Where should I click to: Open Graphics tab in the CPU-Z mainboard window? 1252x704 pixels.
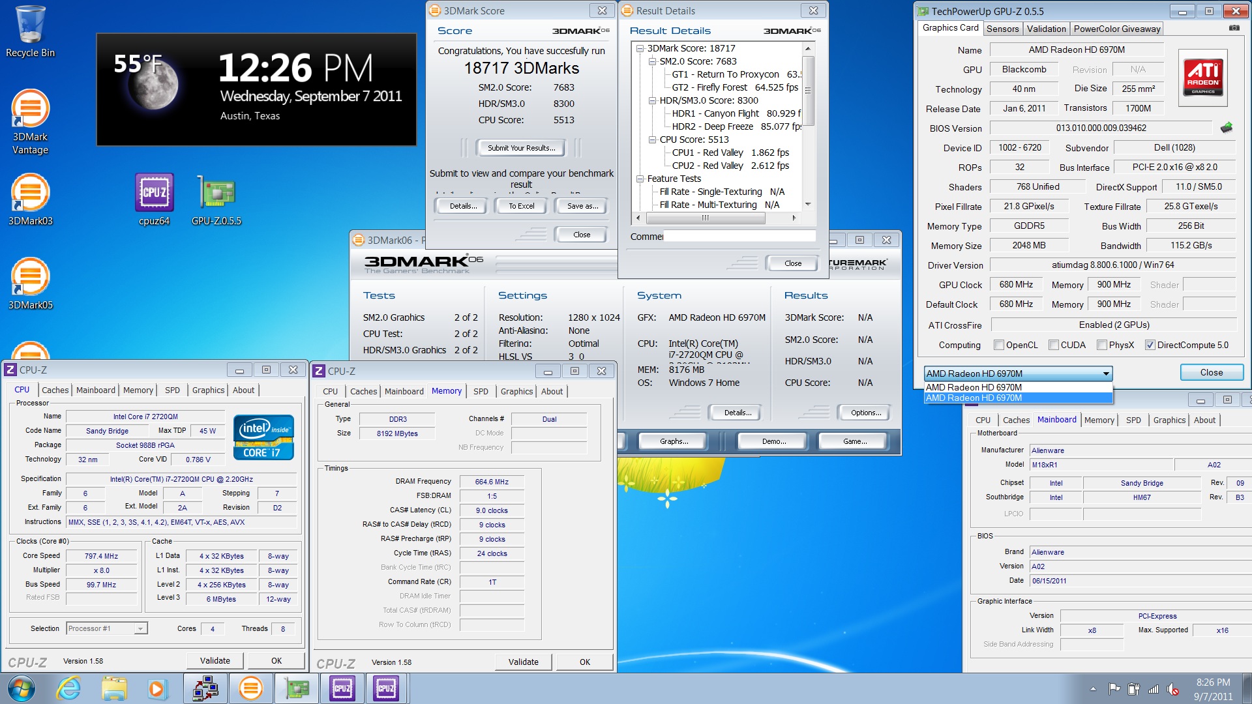point(1169,420)
